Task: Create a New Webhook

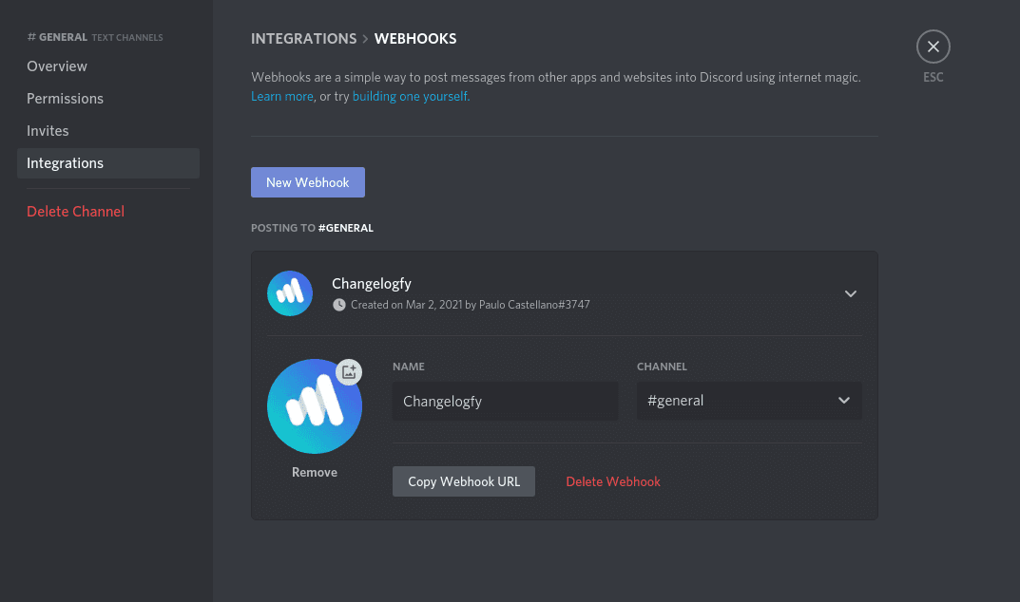Action: coord(308,182)
